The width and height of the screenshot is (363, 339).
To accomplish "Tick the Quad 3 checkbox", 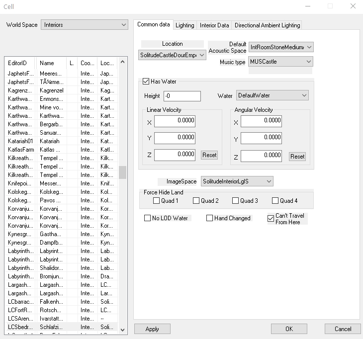I will 235,201.
